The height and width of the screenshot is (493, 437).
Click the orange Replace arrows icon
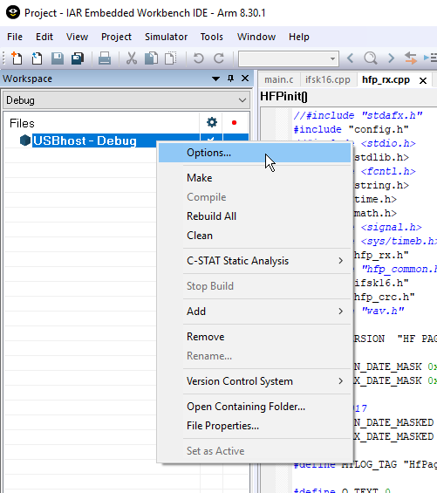pyautogui.click(x=411, y=58)
